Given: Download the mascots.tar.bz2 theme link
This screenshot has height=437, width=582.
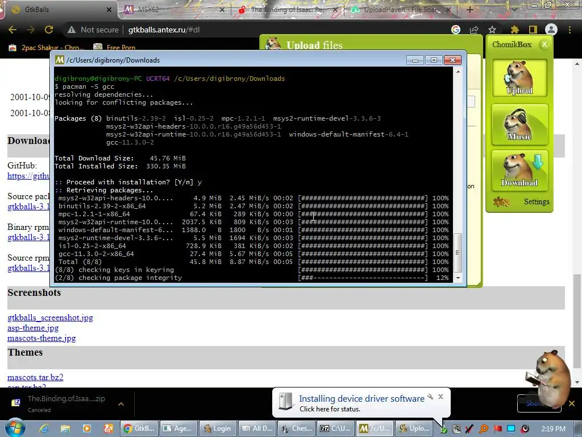Looking at the screenshot, I should 35,377.
